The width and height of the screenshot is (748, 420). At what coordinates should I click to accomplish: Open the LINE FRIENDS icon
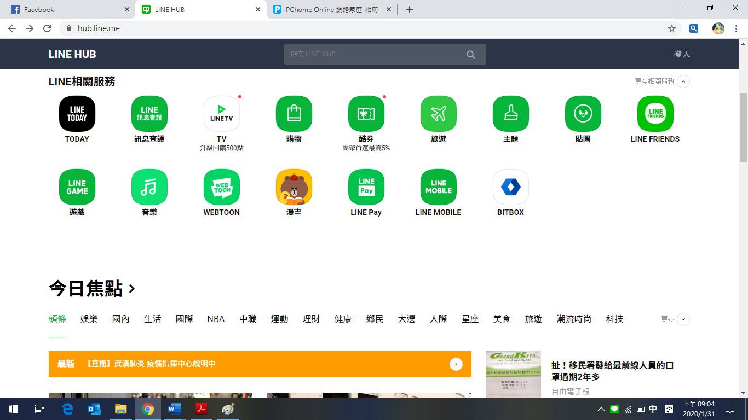tap(655, 114)
